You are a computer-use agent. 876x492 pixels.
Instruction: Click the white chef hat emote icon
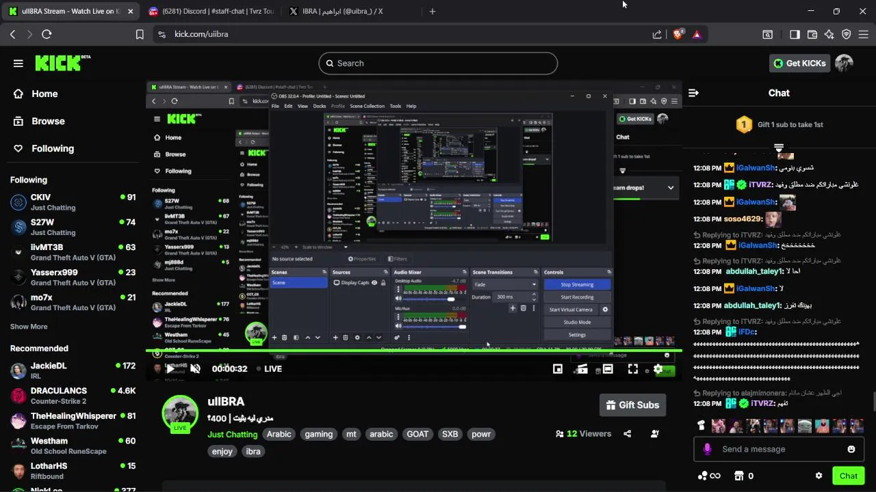point(701,426)
